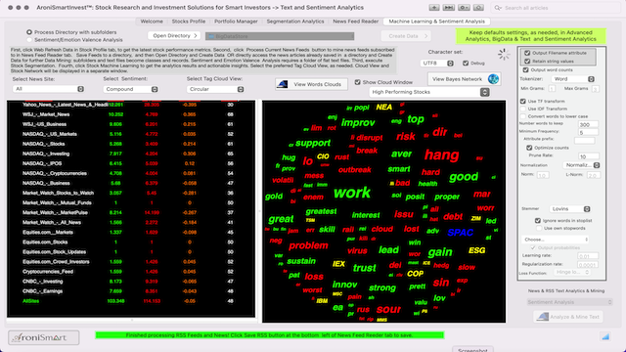Image resolution: width=626 pixels, height=352 pixels.
Task: Click the skip-forward toolbar icon
Action: point(449,8)
